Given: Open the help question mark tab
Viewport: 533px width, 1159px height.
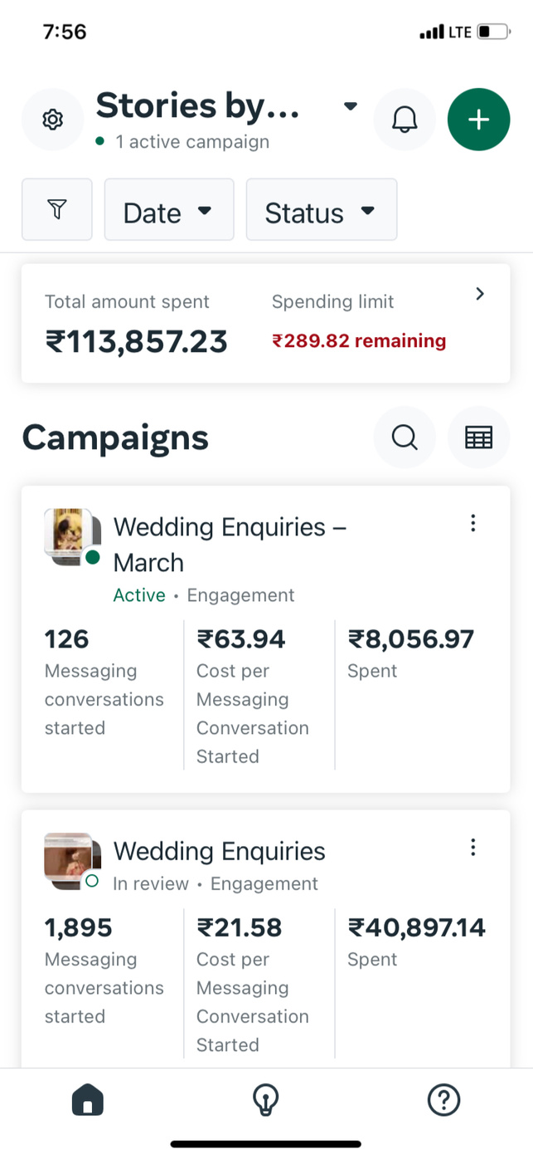Looking at the screenshot, I should 443,1100.
